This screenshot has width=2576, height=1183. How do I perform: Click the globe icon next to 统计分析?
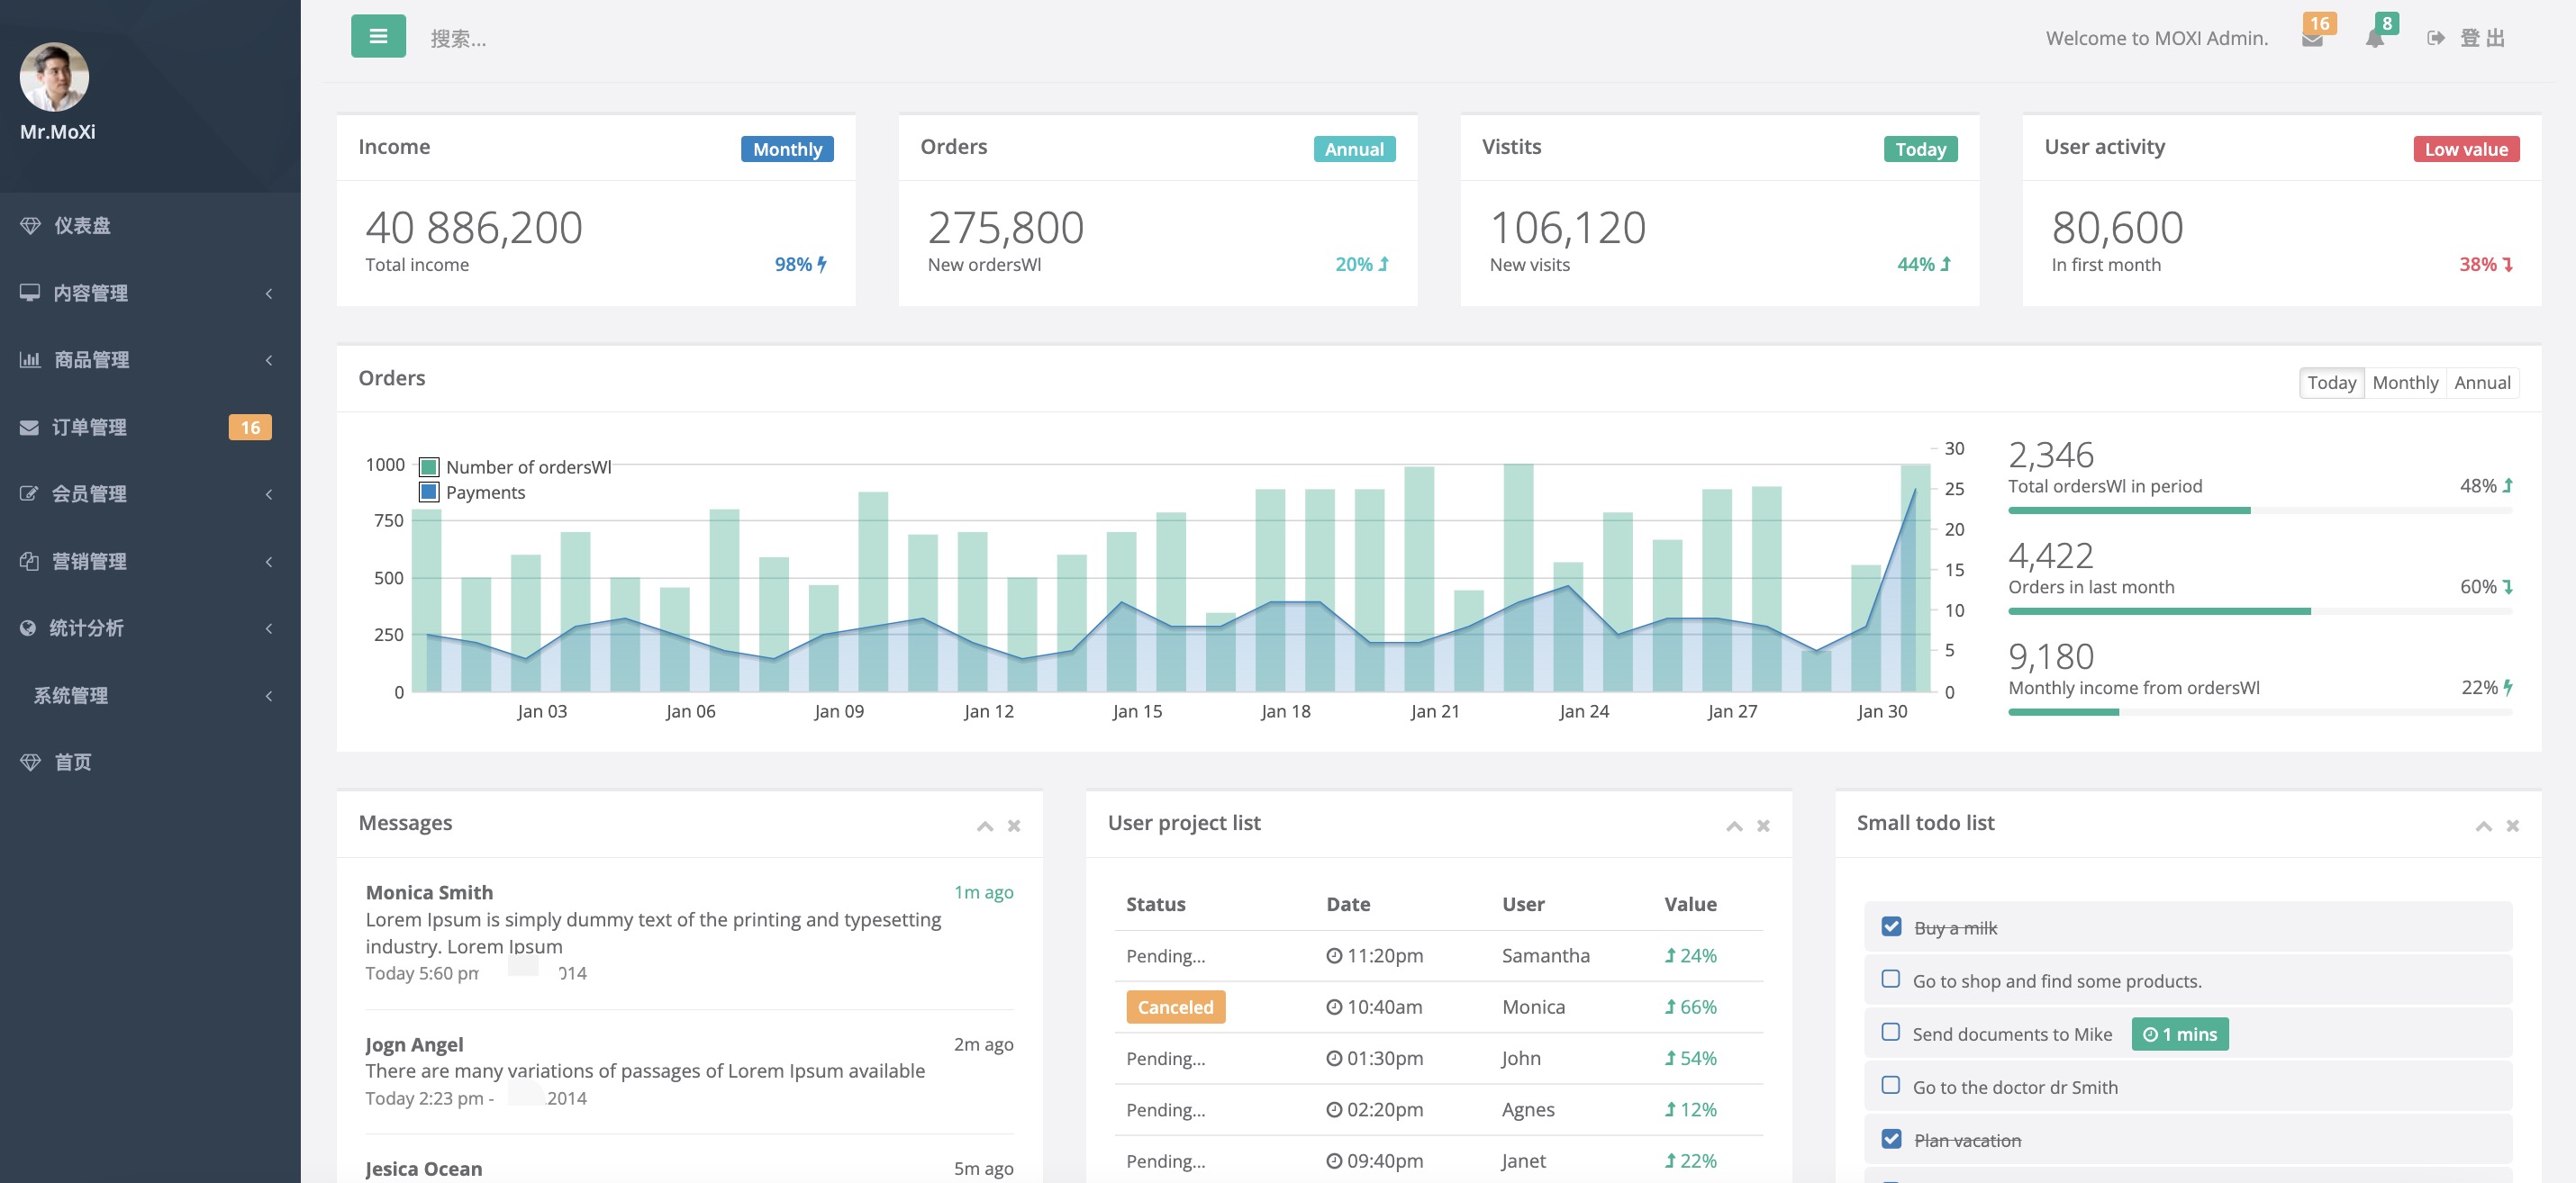pos(28,628)
